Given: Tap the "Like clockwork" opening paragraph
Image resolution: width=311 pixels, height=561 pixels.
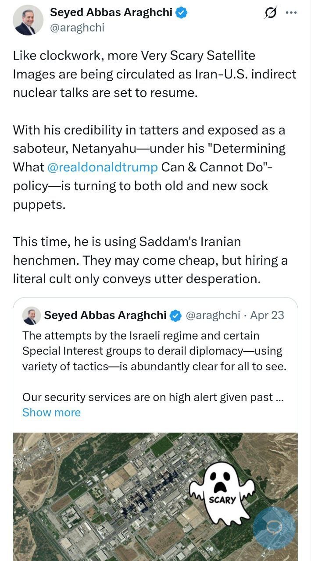Looking at the screenshot, I should click(154, 75).
